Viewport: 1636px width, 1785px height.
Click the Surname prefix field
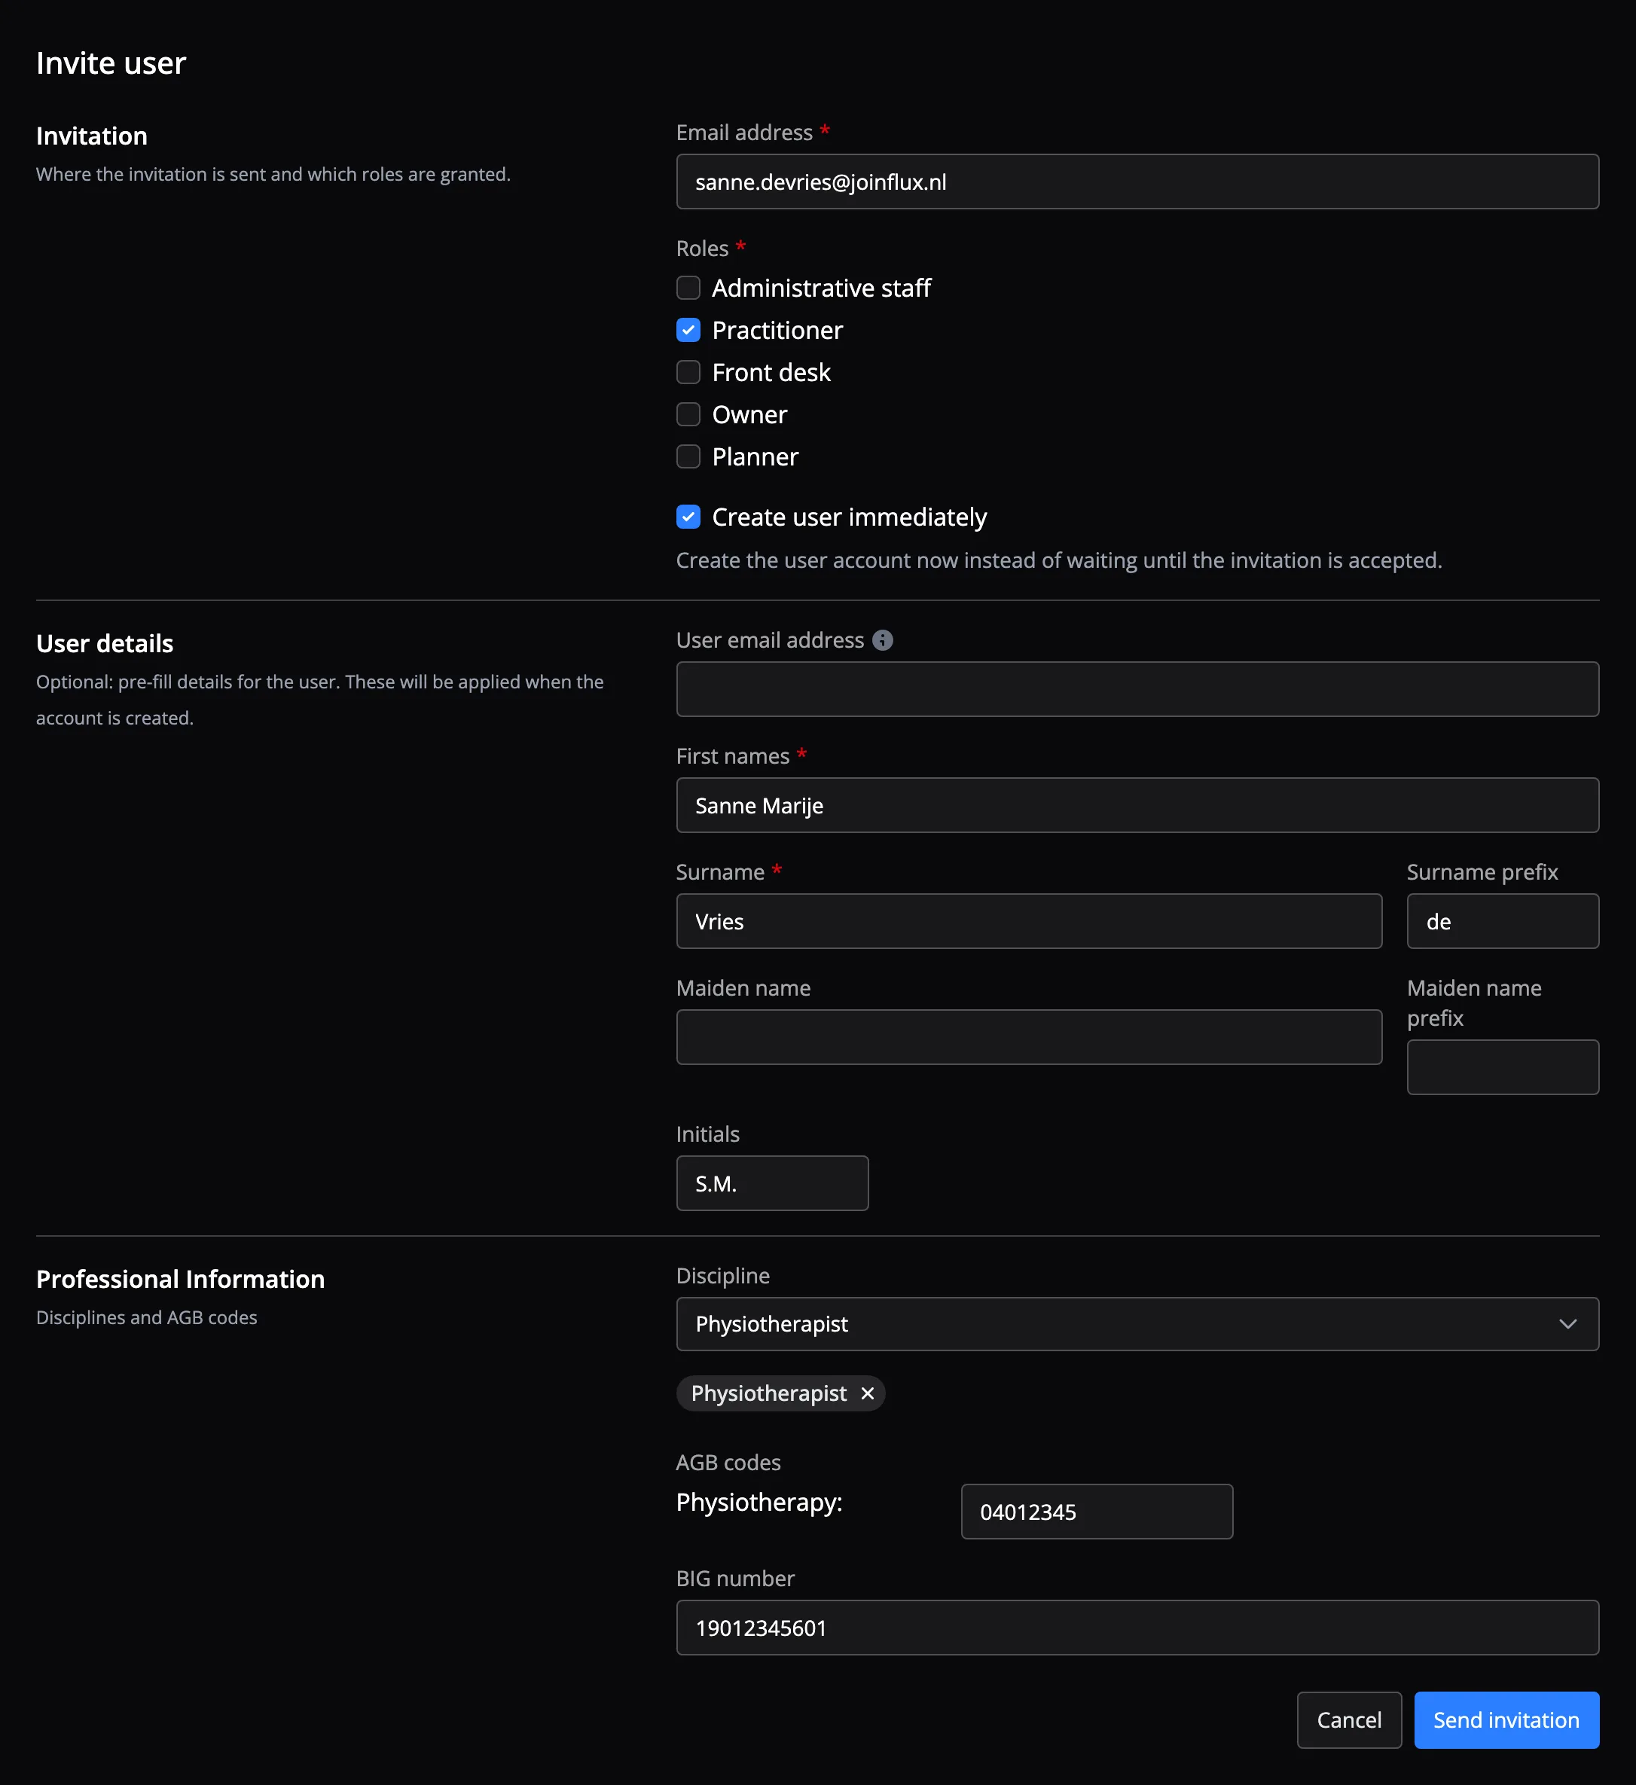point(1503,921)
